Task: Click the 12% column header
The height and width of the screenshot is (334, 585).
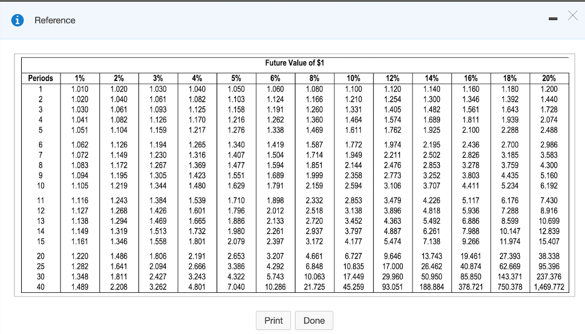Action: tap(392, 78)
